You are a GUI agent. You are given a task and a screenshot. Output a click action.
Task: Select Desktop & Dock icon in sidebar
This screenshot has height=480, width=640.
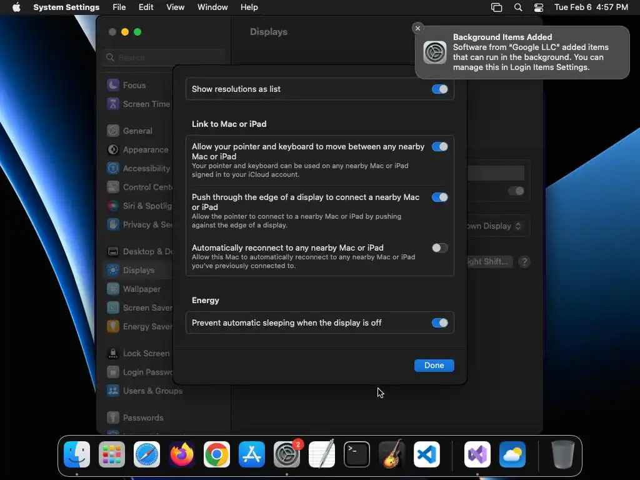(x=113, y=251)
